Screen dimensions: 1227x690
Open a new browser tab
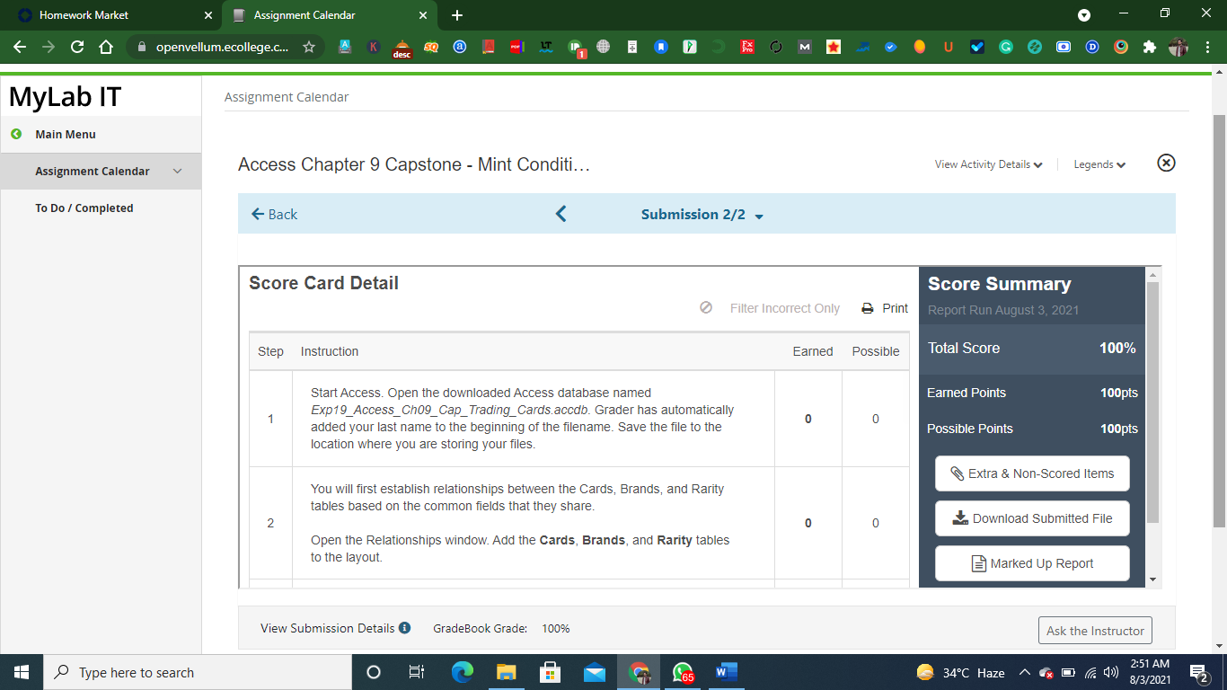(457, 15)
